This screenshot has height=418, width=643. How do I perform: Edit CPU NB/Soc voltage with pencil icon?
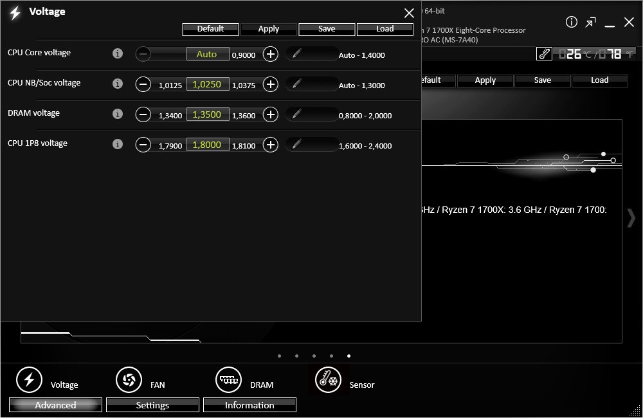[x=296, y=84]
